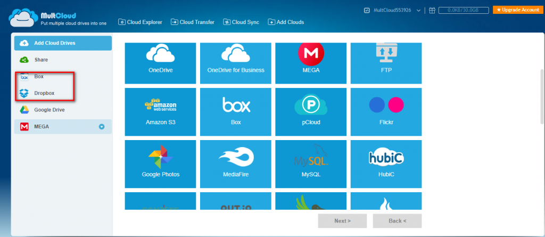Open Box drive in sidebar
This screenshot has height=237, width=545.
tap(63, 77)
